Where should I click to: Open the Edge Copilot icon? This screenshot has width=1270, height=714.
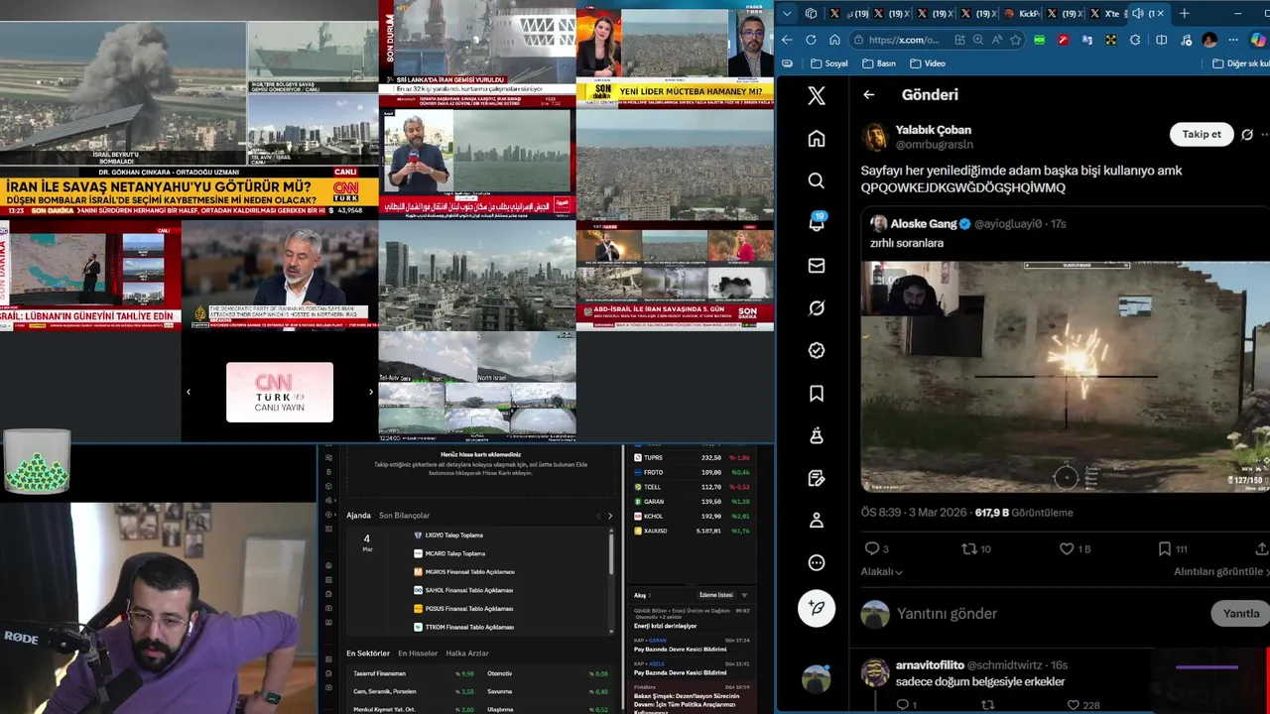[1258, 40]
